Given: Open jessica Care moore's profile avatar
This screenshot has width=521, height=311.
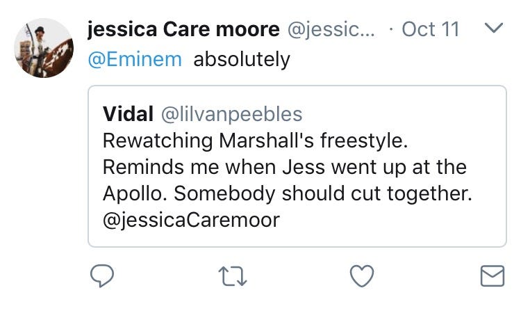Looking at the screenshot, I should pos(44,48).
